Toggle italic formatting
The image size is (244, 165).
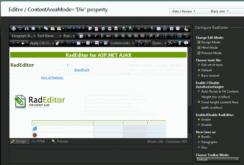(96, 36)
